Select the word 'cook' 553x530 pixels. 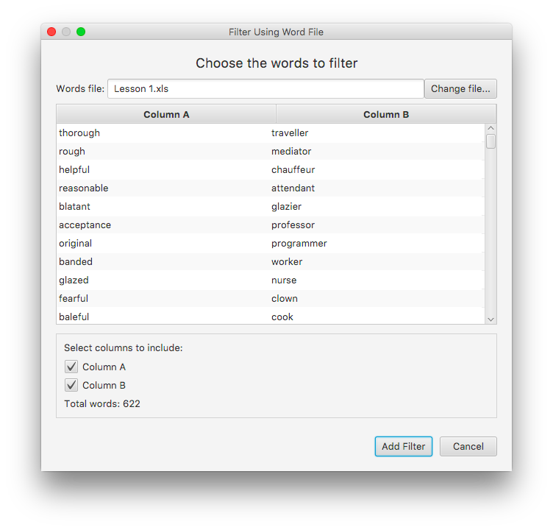pos(282,317)
